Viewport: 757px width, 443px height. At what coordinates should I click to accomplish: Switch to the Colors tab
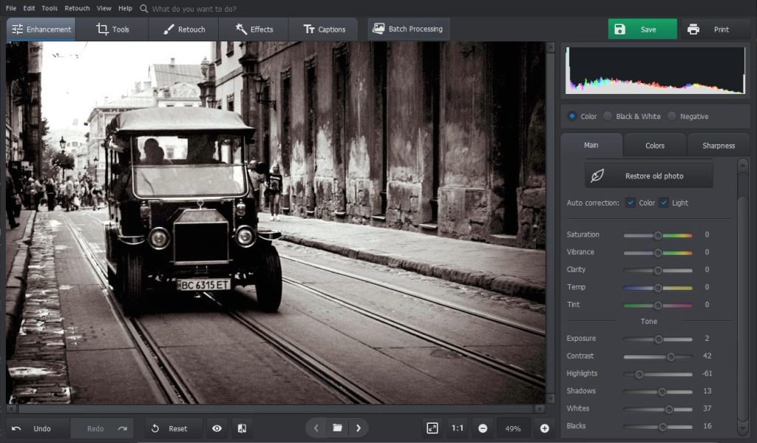click(x=654, y=145)
